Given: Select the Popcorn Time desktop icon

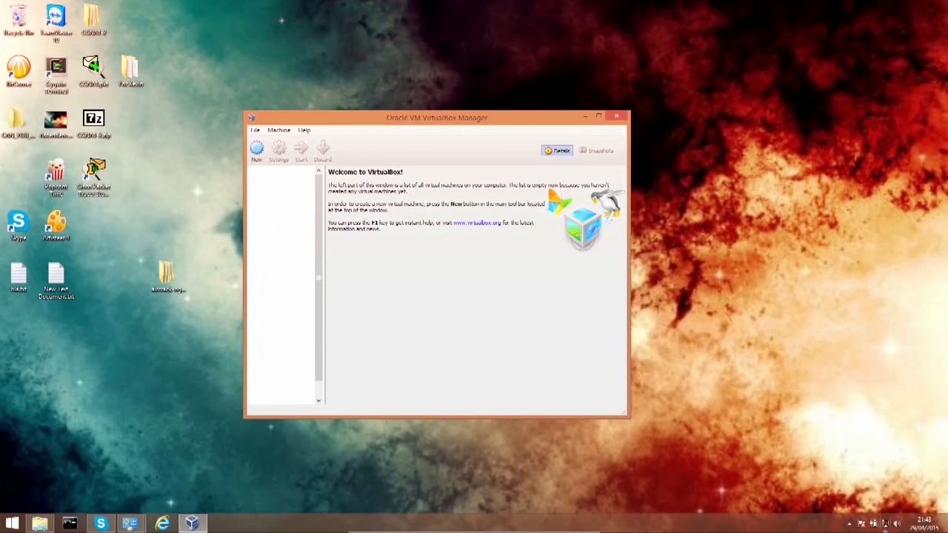Looking at the screenshot, I should point(56,178).
